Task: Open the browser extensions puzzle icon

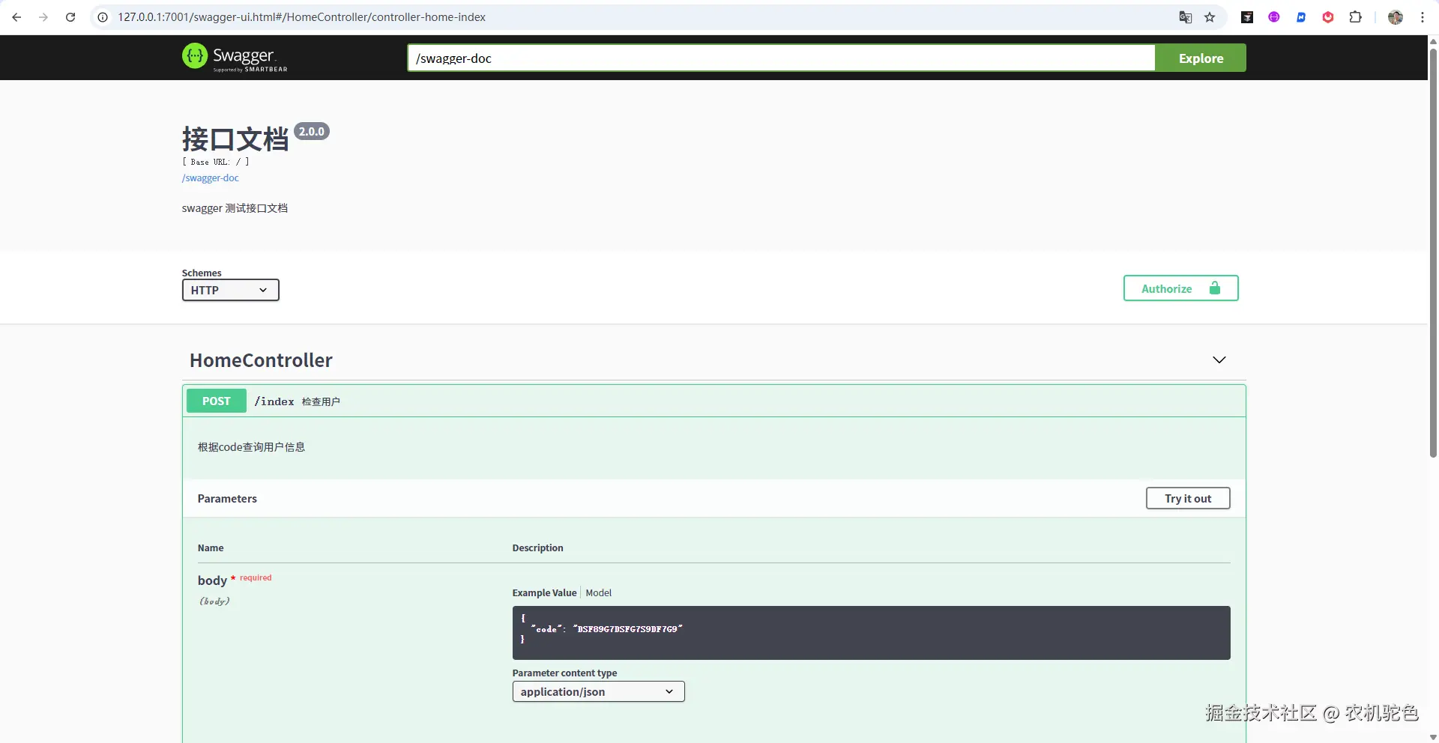Action: click(1355, 17)
